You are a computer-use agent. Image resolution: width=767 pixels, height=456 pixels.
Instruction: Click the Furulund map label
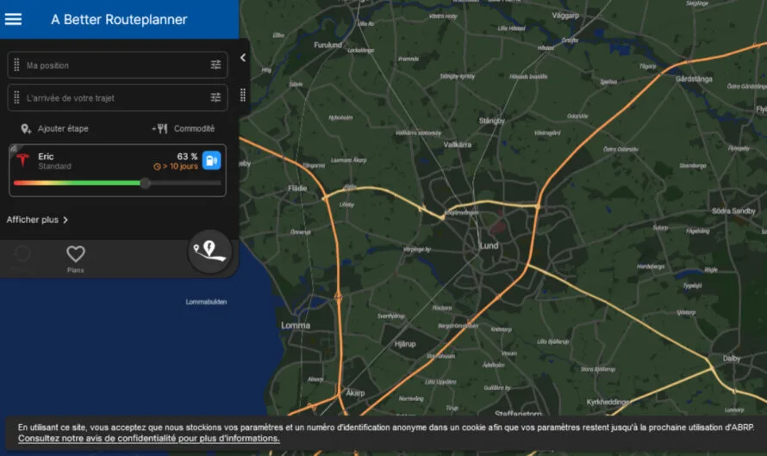[327, 45]
